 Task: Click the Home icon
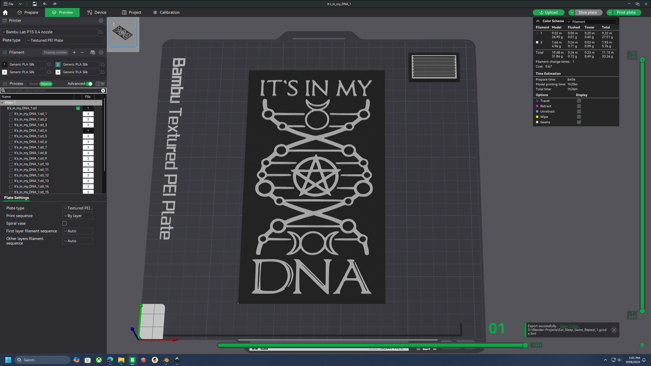5,12
